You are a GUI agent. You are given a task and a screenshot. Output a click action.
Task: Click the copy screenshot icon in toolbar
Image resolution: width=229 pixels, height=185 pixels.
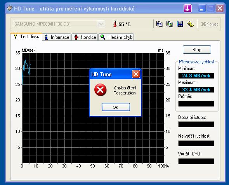coord(170,24)
